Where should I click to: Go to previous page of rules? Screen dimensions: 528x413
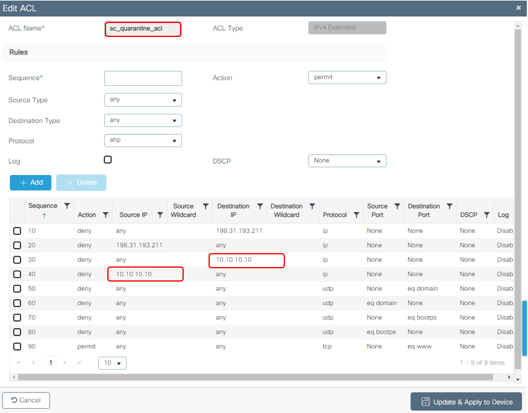click(33, 363)
